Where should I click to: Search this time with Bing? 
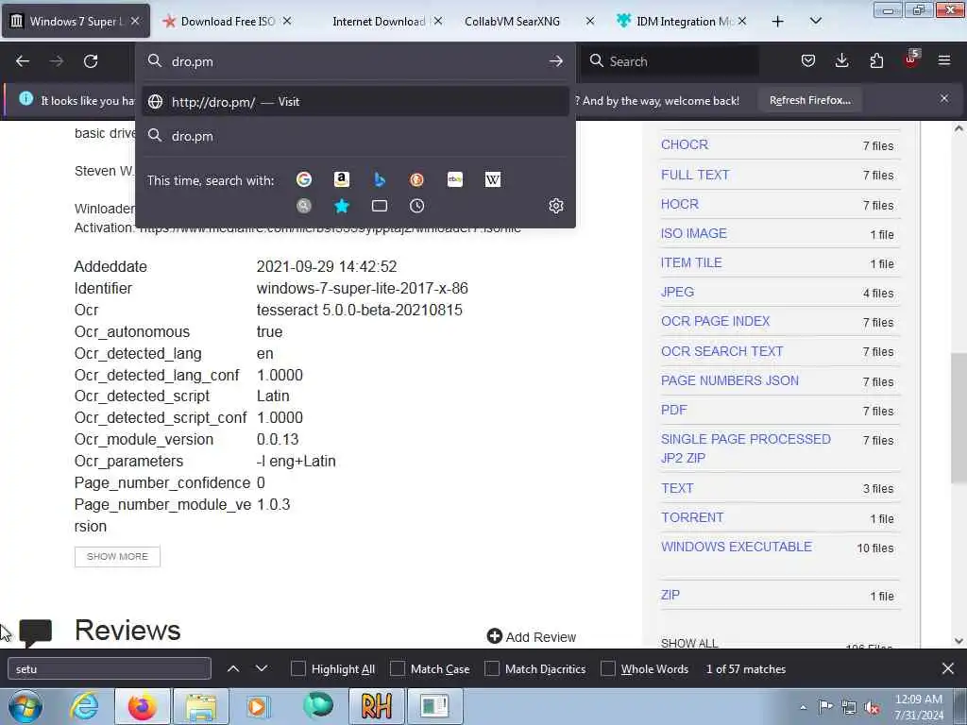click(x=380, y=179)
